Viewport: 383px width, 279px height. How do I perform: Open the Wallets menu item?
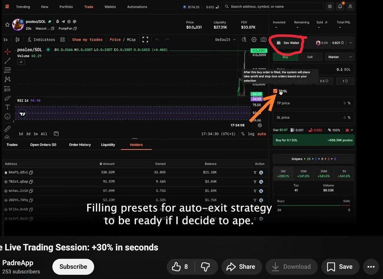coord(110,7)
